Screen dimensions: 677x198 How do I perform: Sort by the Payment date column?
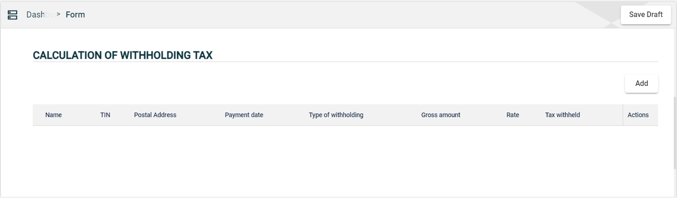244,115
